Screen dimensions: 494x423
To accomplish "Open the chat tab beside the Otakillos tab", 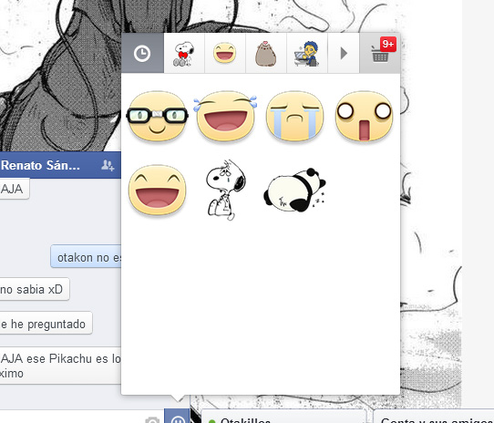I will tap(434, 417).
